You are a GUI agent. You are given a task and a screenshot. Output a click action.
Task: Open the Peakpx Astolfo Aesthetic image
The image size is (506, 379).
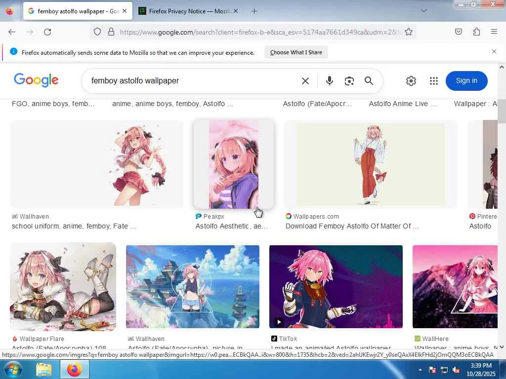click(x=234, y=164)
